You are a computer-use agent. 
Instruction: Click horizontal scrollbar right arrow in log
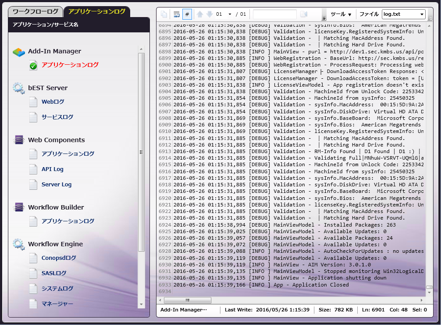click(x=422, y=301)
